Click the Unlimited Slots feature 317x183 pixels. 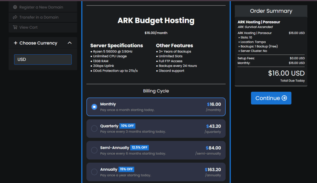click(171, 56)
